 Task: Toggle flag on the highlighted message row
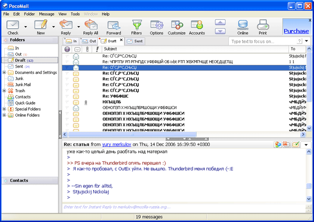(x=67, y=68)
